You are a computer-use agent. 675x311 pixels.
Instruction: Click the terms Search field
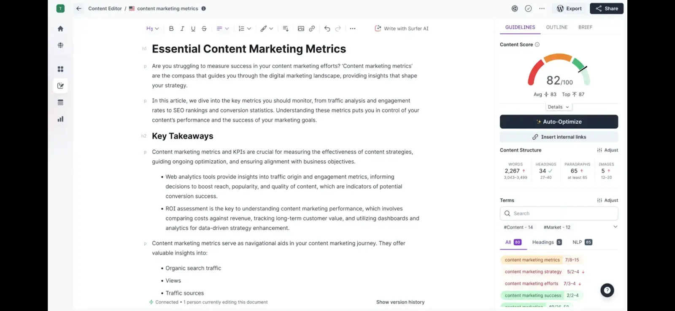pos(559,213)
